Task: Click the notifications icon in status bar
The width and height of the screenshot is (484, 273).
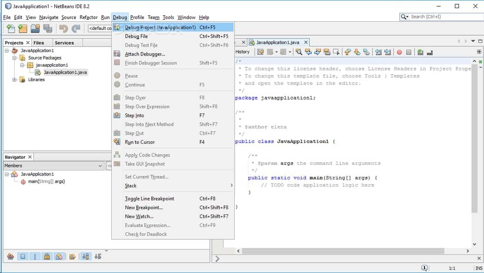Action: (x=424, y=268)
